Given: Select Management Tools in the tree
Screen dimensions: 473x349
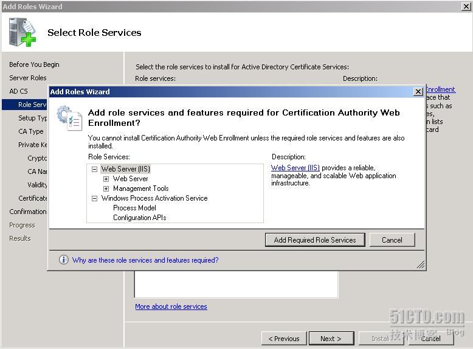Looking at the screenshot, I should point(141,188).
